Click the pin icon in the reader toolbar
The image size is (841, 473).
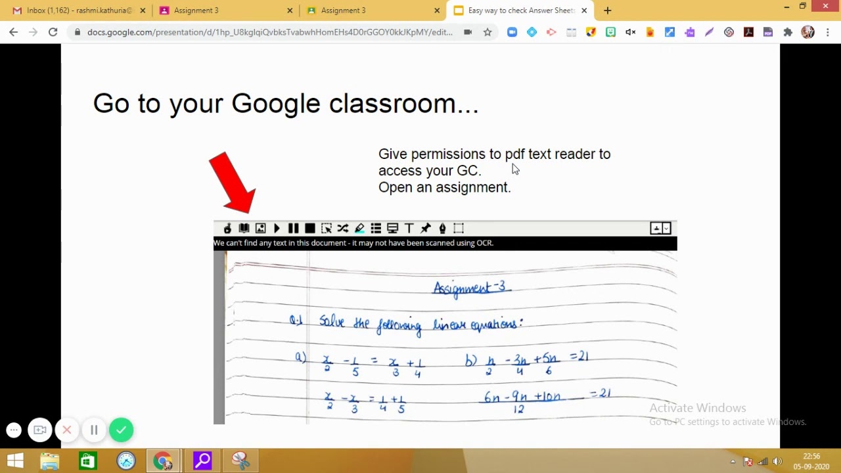pos(425,228)
